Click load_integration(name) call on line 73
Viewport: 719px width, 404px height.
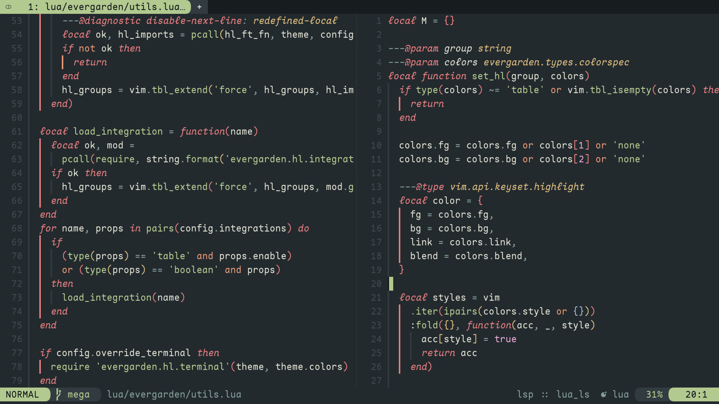click(x=124, y=298)
